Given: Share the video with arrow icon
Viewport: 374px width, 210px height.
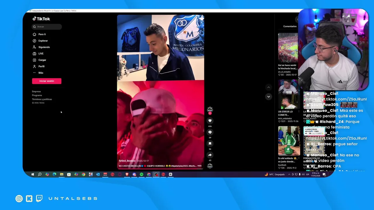Looking at the screenshot, I should tap(210, 155).
